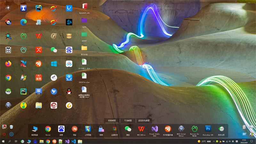Open 百度 in the dock

61,129
